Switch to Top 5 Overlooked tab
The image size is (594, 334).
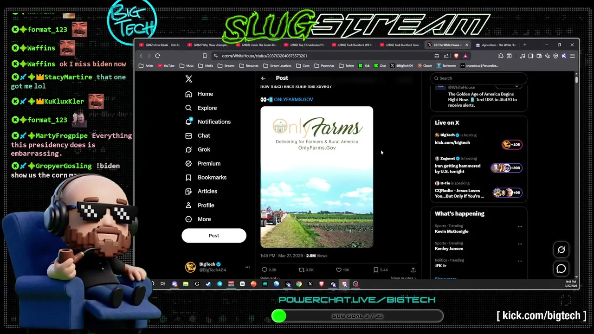click(304, 45)
